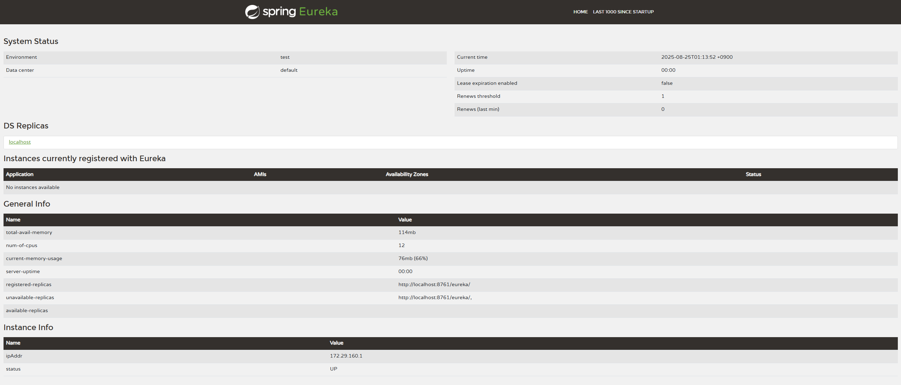This screenshot has height=385, width=901.
Task: Click the ipAddr value 172.29.160.1
Action: tap(346, 356)
